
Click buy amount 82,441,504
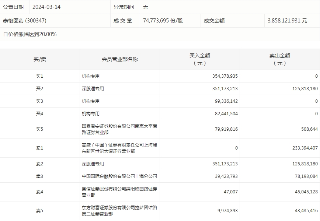(x=226, y=113)
